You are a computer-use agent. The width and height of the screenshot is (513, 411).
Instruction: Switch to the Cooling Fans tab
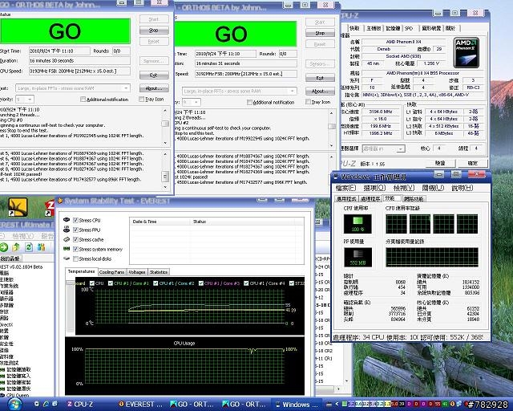[112, 272]
